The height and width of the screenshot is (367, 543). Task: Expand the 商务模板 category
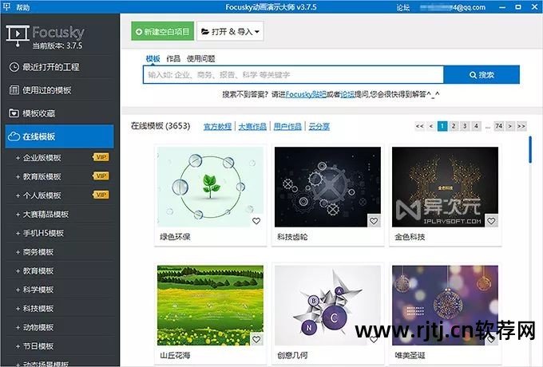click(18, 252)
